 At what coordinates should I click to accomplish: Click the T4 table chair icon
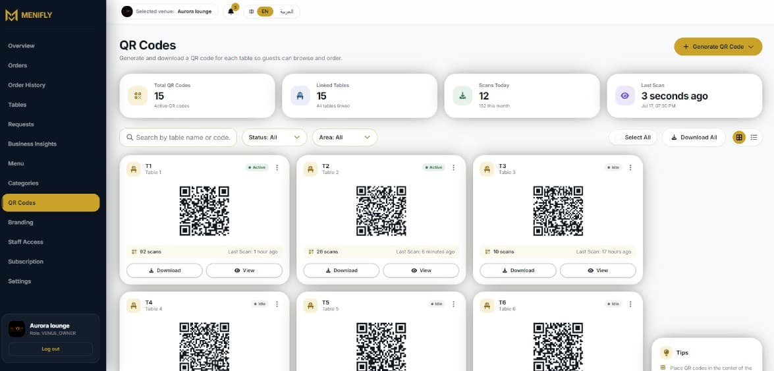pos(133,306)
